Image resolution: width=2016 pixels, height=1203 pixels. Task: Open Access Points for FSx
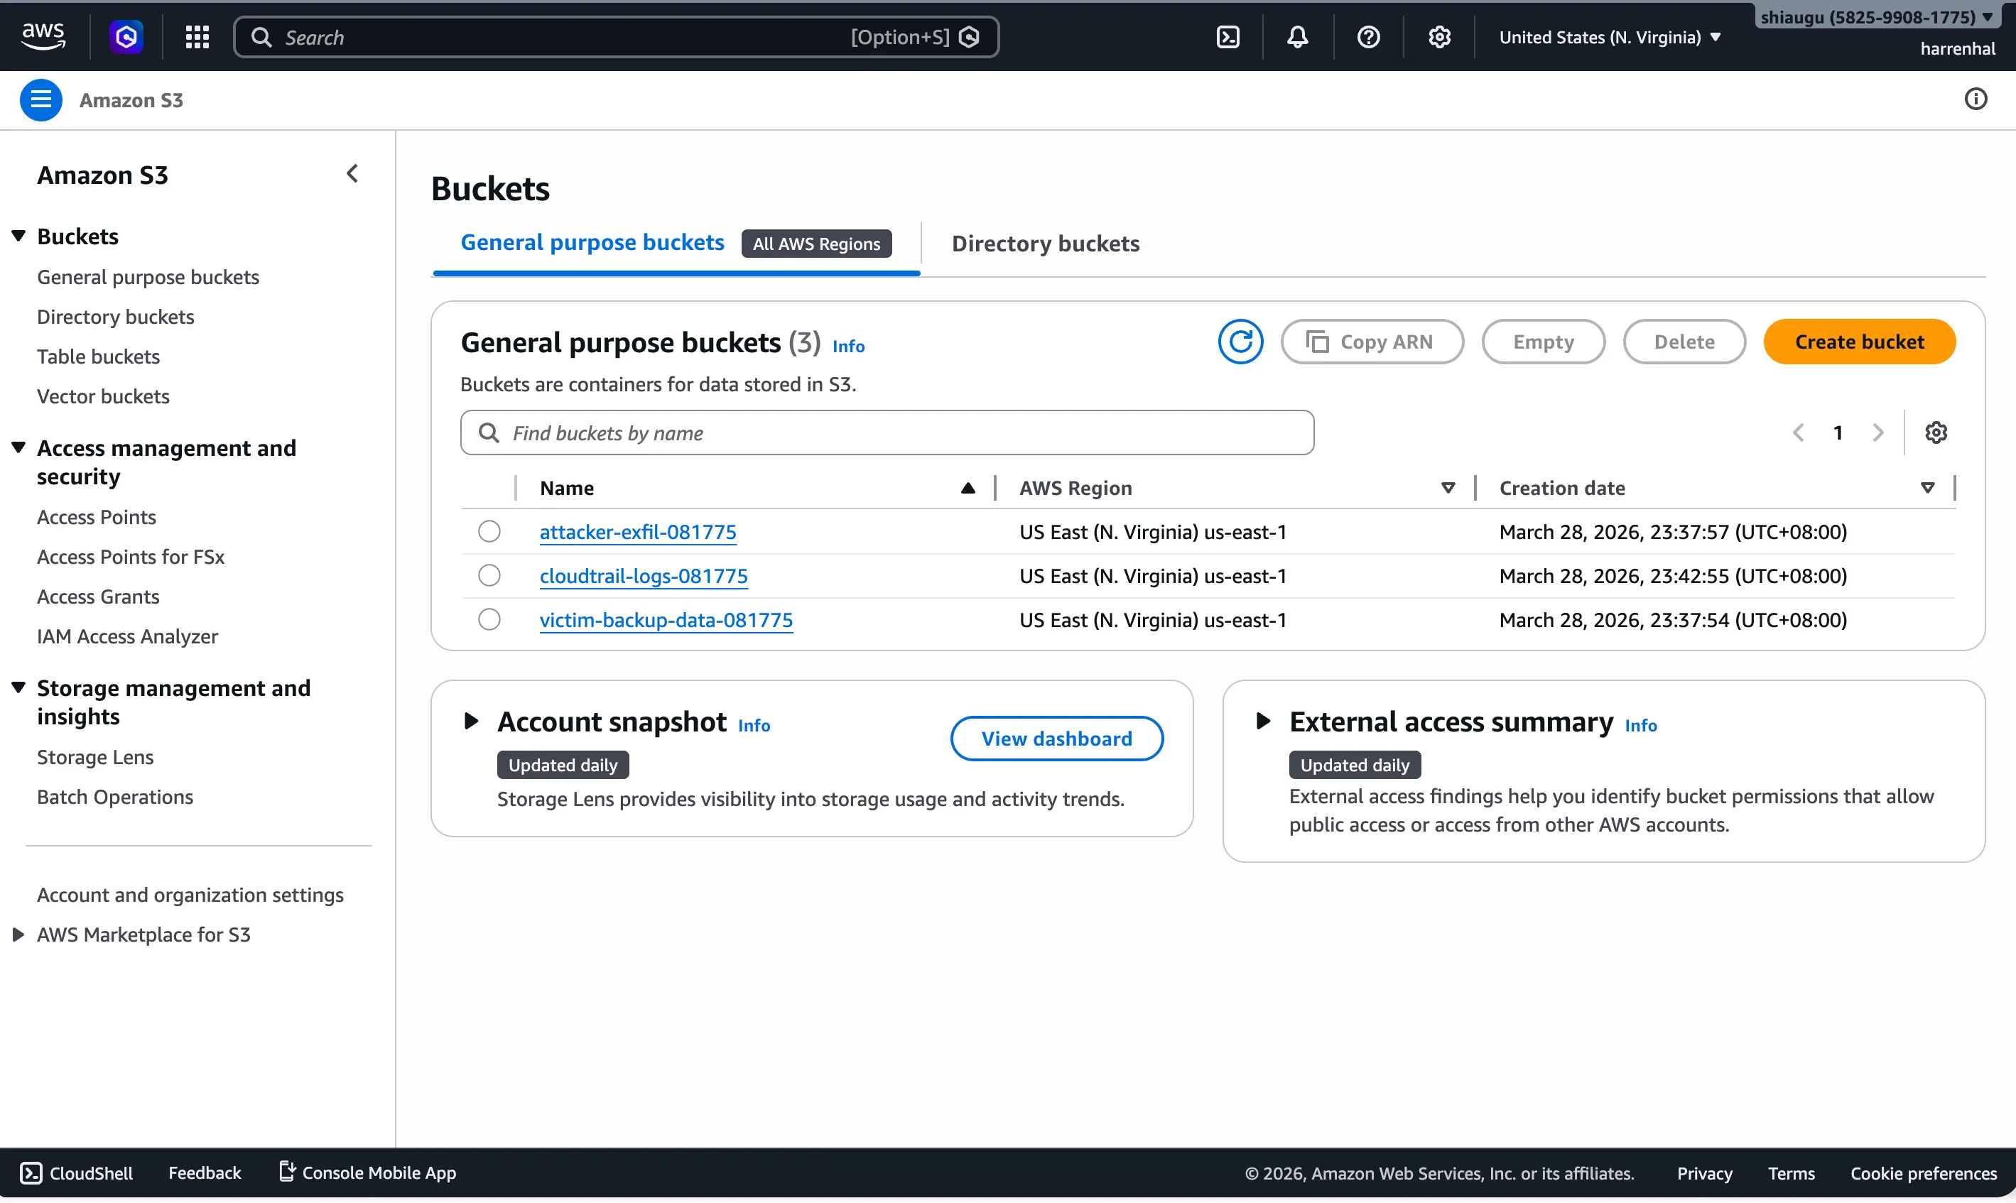coord(131,556)
